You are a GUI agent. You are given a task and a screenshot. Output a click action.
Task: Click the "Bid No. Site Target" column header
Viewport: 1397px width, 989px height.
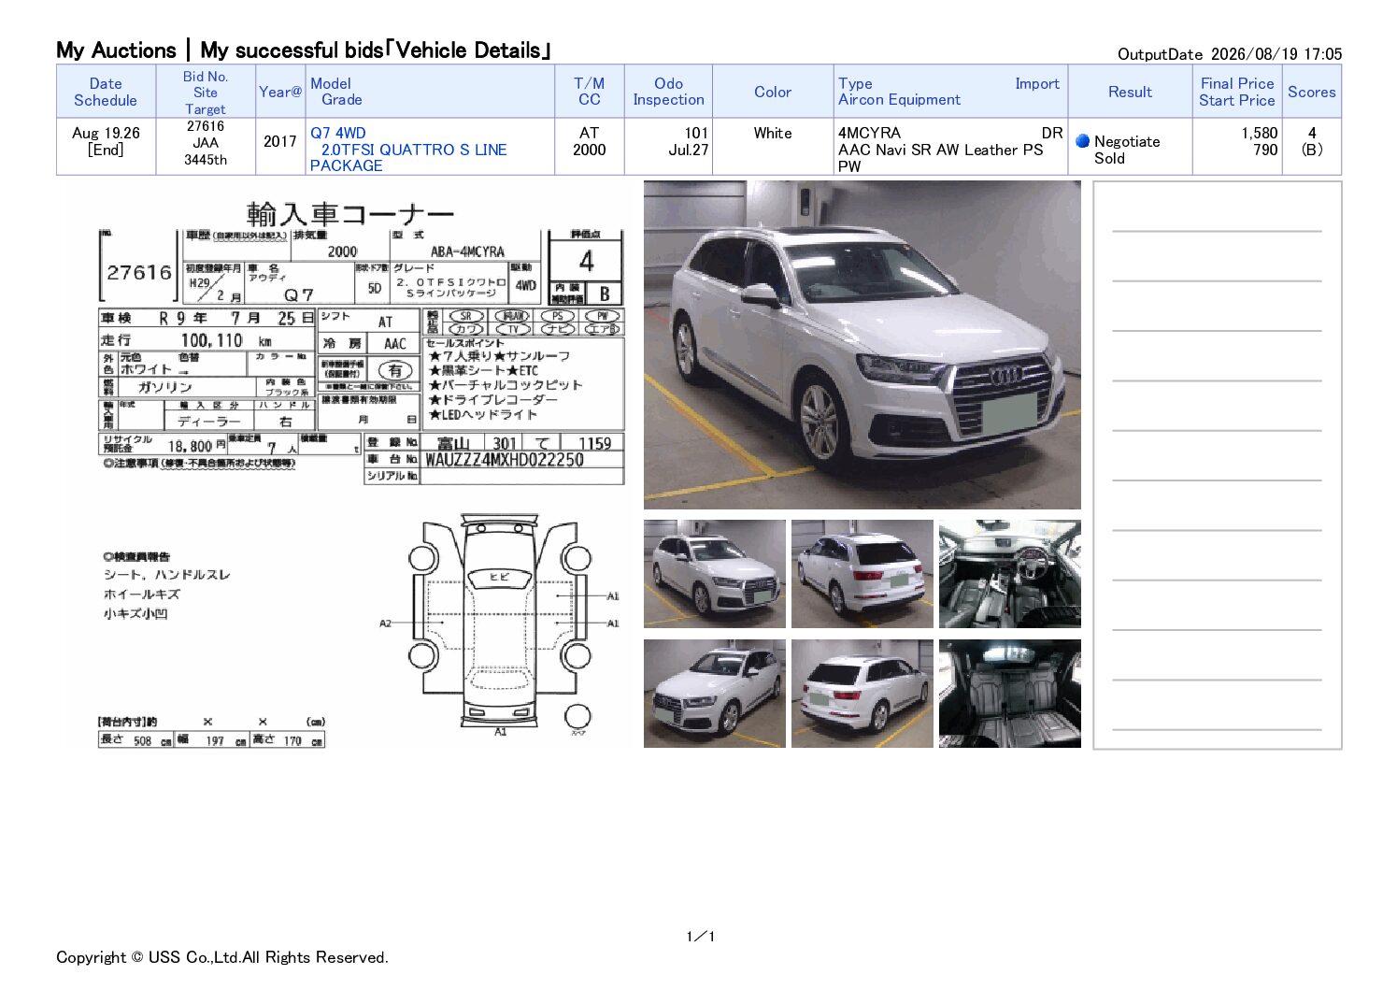(x=206, y=93)
